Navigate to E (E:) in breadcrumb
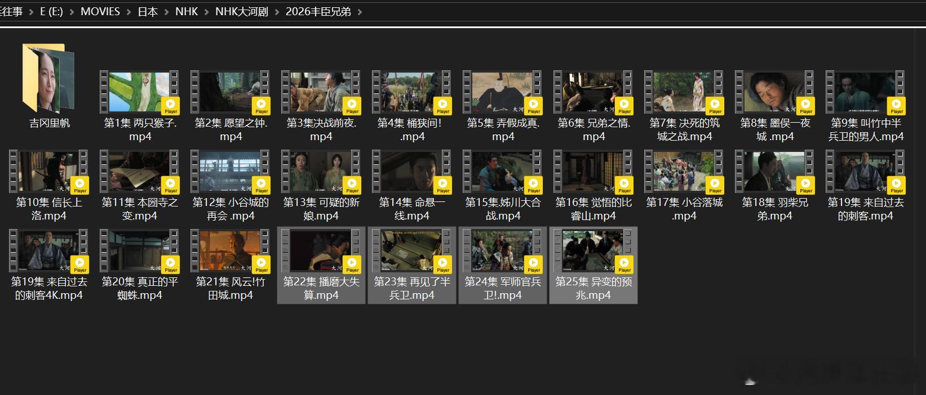This screenshot has width=926, height=395. click(x=51, y=11)
